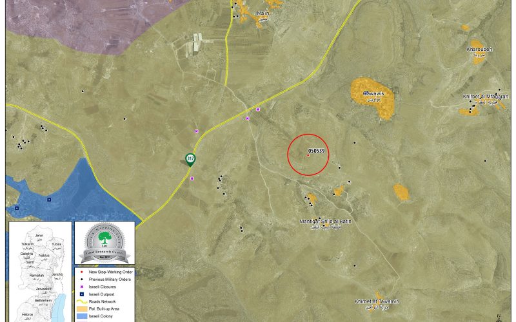
Task: Select the red stop-work dot beside 050539
Action: pos(308,155)
